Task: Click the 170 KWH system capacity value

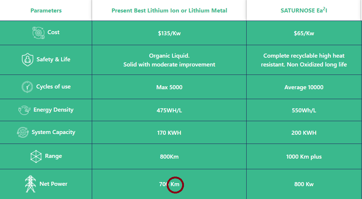Action: (169, 133)
